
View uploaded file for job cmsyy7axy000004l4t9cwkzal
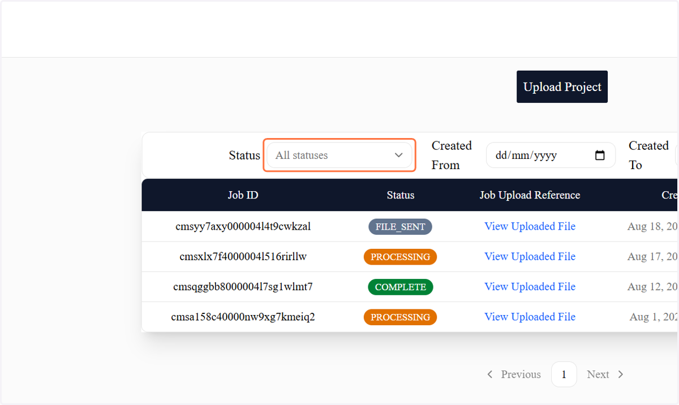click(x=530, y=226)
